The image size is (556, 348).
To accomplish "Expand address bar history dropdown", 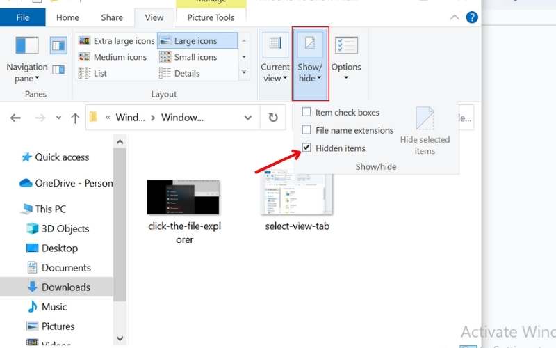I will pyautogui.click(x=248, y=118).
